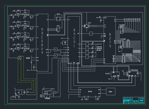
Task: Select the small 74LS373 latch near 8279
Action: click(87, 26)
